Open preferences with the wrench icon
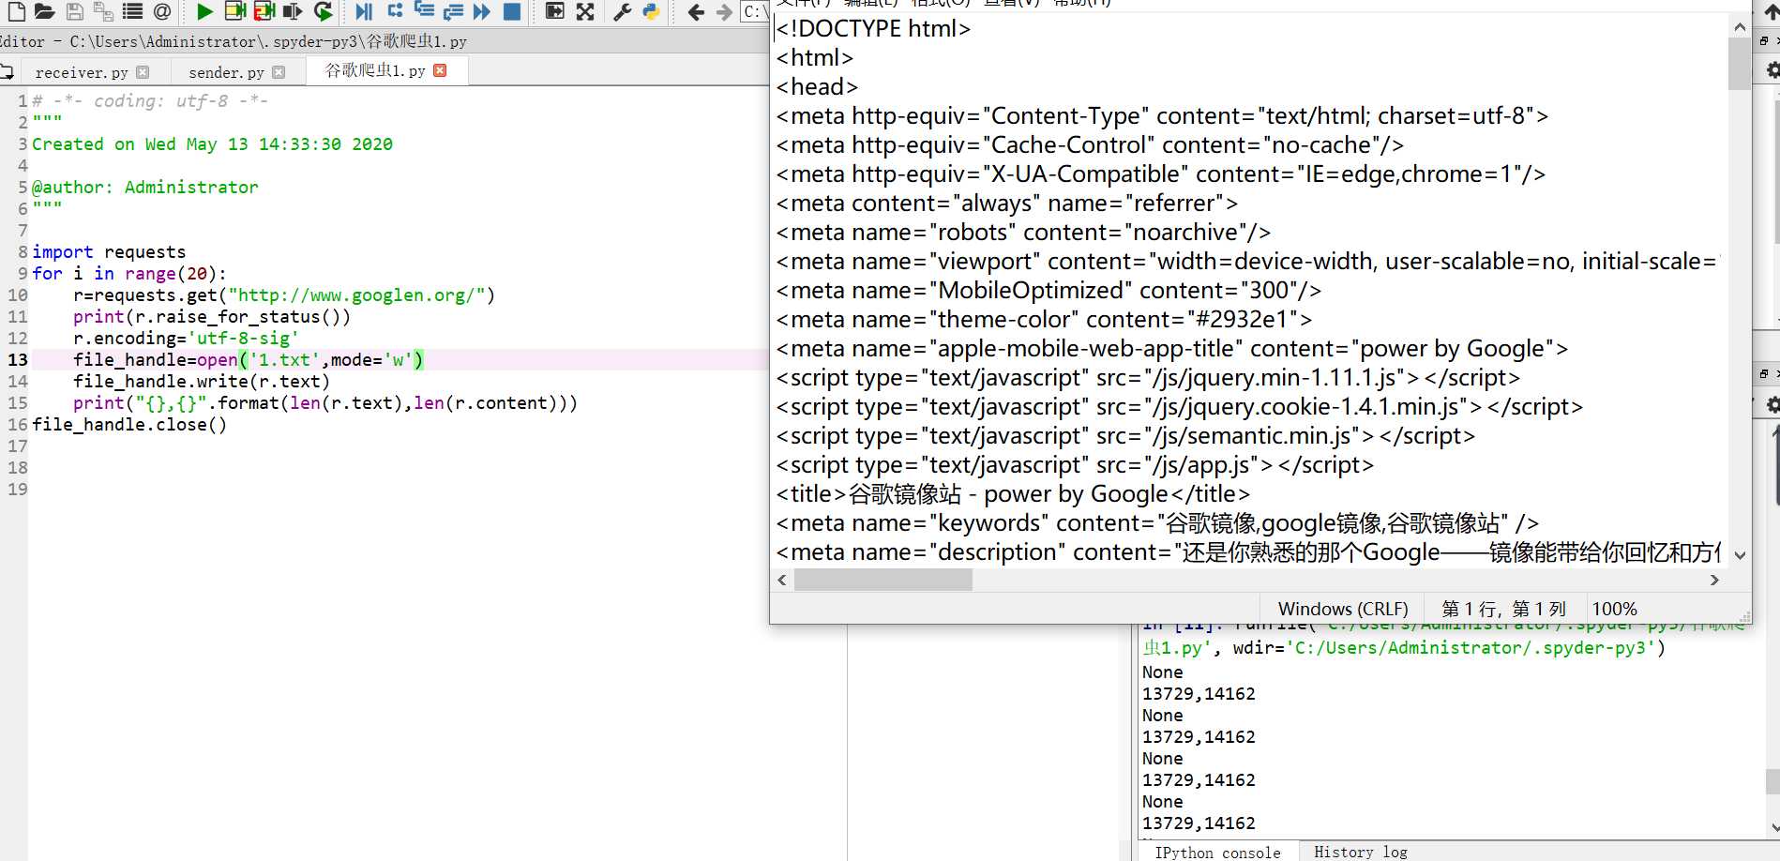1780x861 pixels. pyautogui.click(x=622, y=11)
